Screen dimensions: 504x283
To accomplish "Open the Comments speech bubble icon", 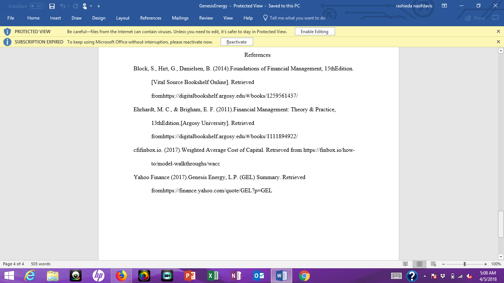I will click(495, 18).
